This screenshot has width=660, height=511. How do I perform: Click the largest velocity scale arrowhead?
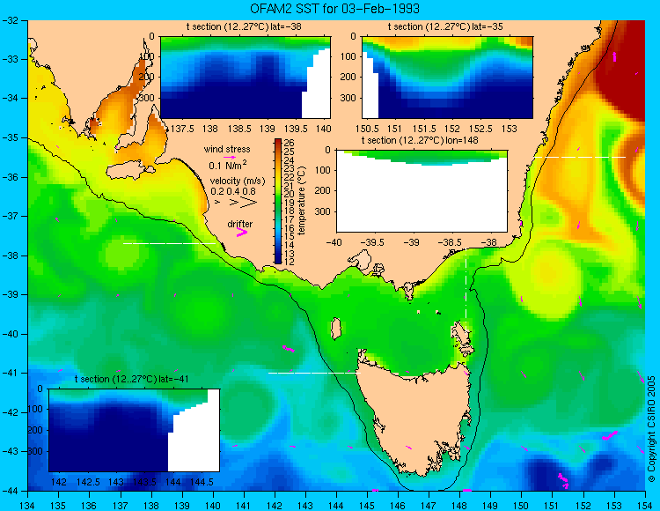pyautogui.click(x=249, y=203)
